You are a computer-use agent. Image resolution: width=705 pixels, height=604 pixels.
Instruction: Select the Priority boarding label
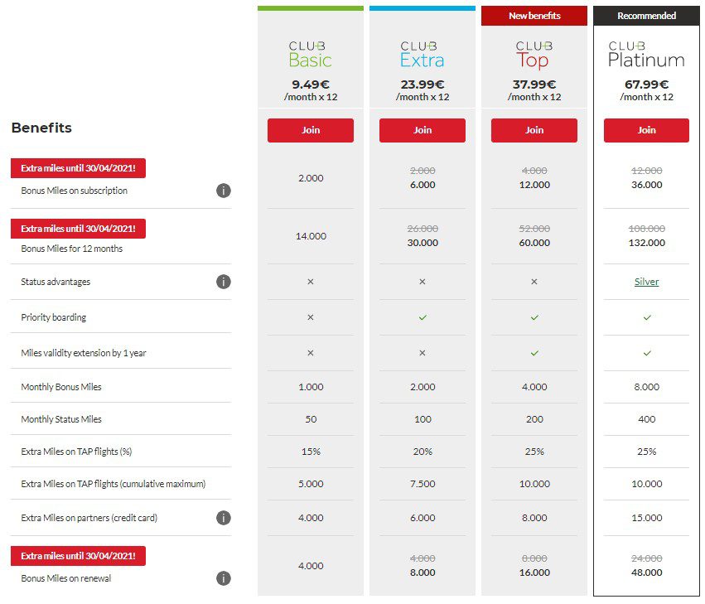(54, 317)
